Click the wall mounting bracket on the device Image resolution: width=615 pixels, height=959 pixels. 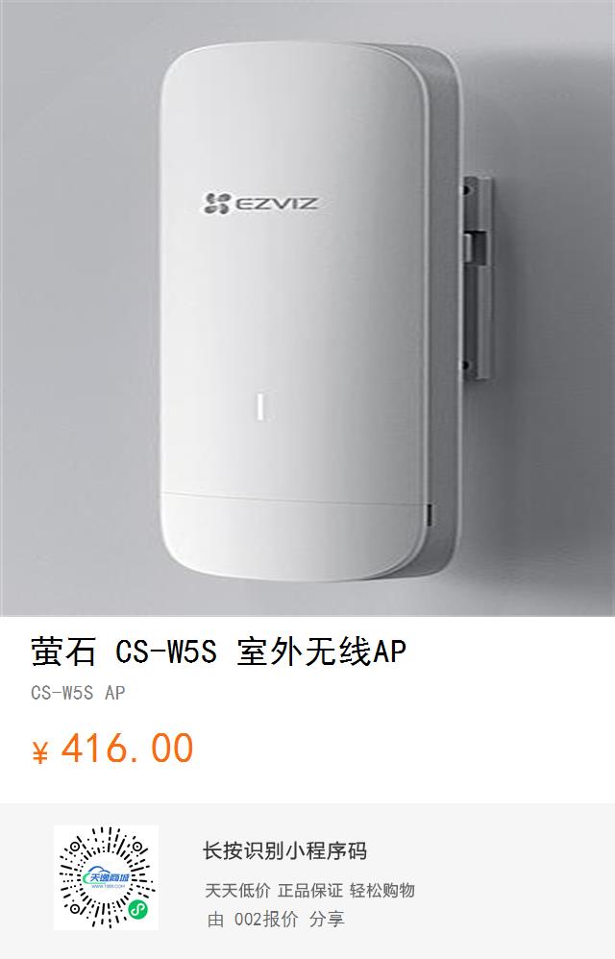[477, 279]
